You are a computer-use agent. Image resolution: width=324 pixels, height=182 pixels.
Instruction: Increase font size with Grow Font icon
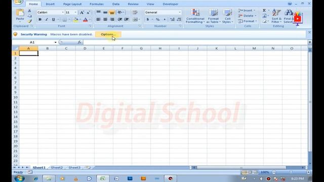point(82,12)
